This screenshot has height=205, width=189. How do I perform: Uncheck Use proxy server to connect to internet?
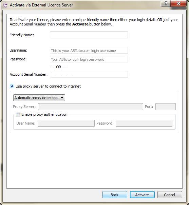pos(12,86)
